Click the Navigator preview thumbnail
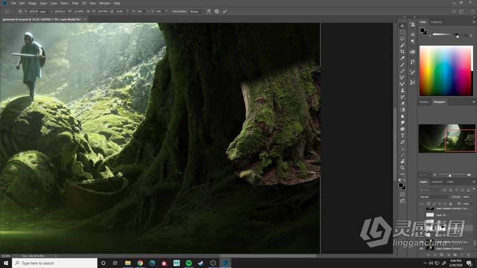Viewport: 477px width, 268px height. pos(447,138)
